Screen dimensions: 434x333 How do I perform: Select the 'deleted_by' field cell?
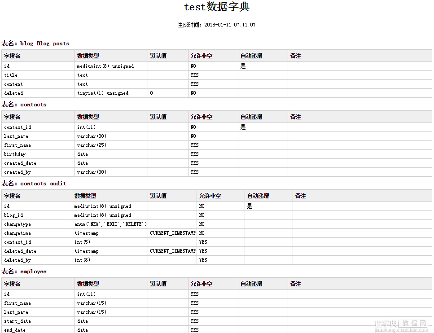(37, 260)
